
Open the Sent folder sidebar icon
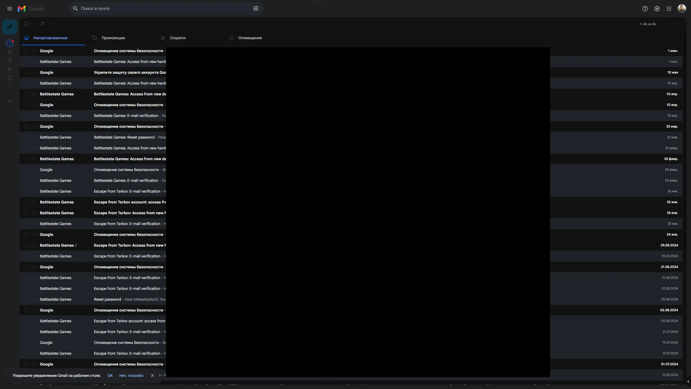point(10,69)
